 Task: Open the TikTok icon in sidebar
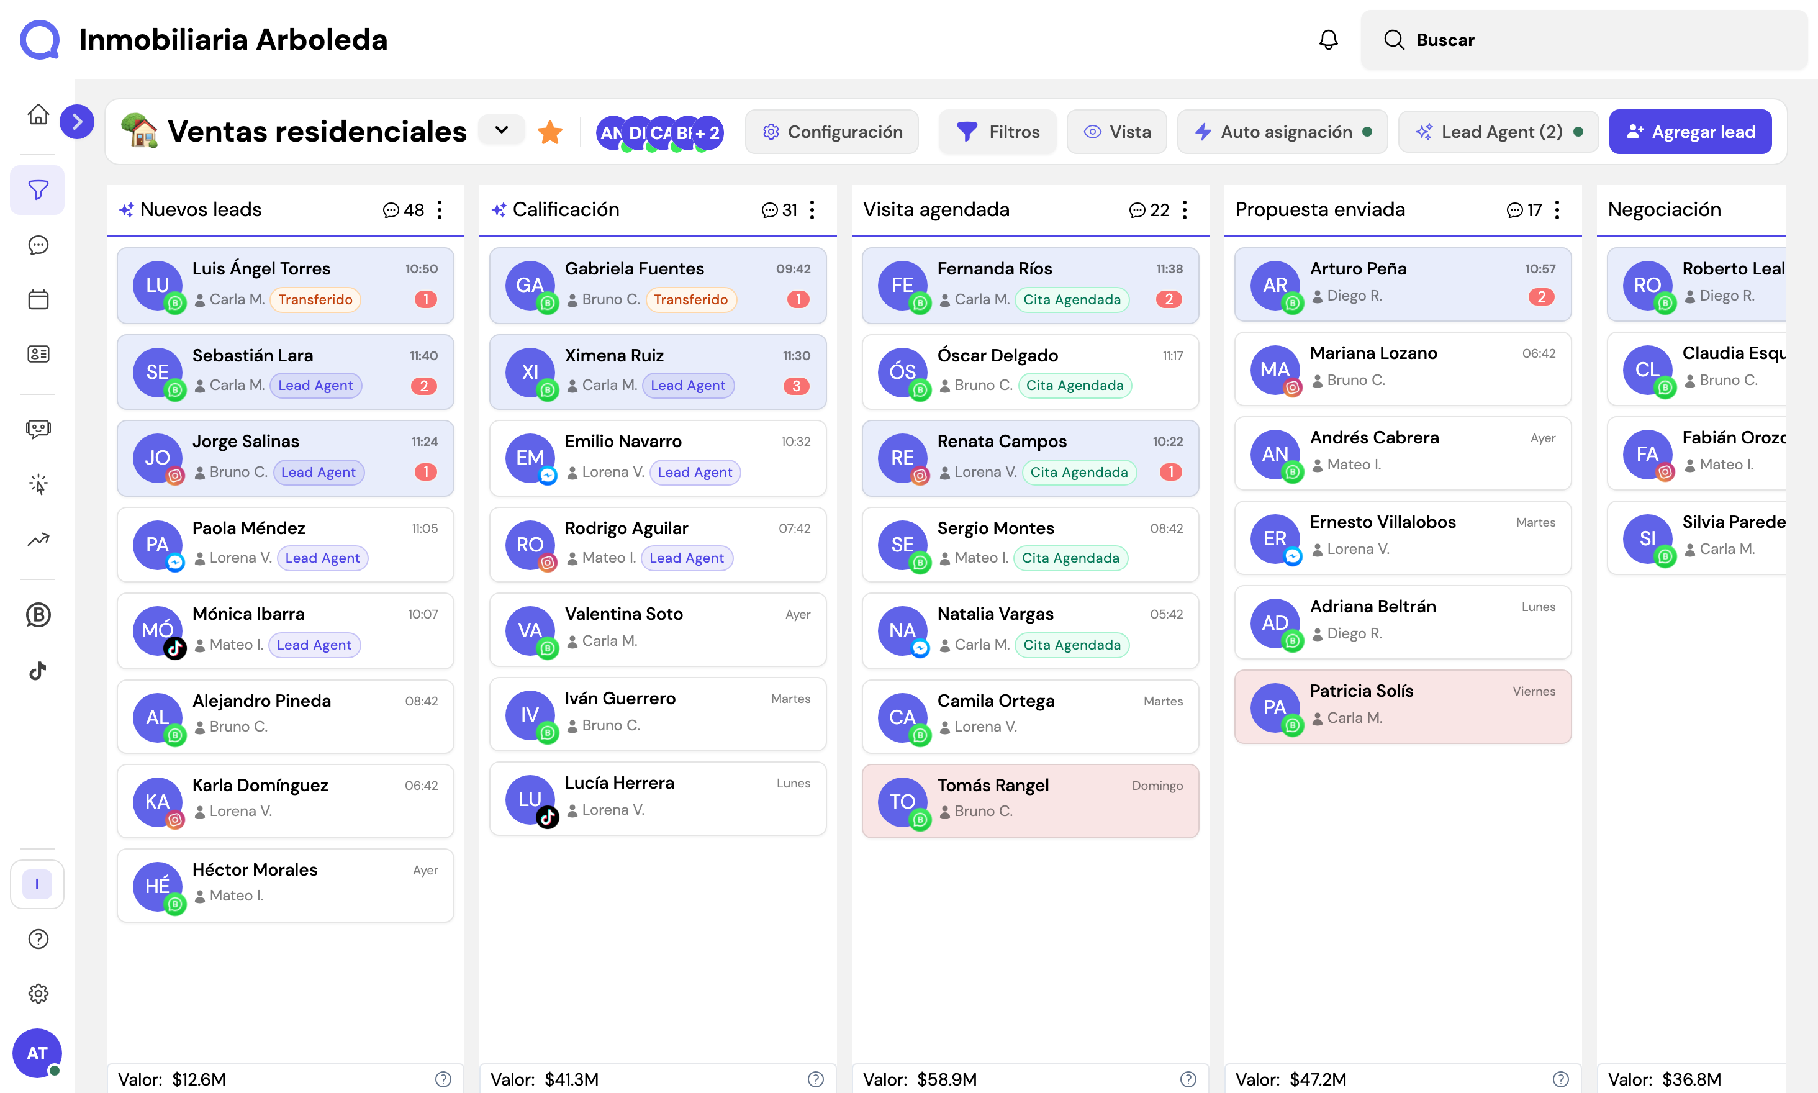(38, 670)
